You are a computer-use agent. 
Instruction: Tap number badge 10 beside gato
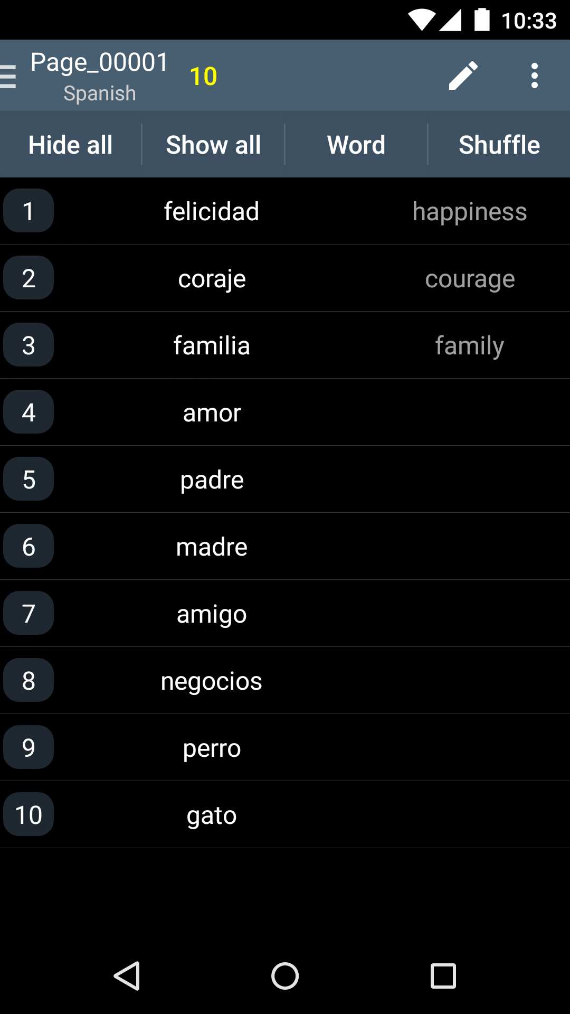28,814
